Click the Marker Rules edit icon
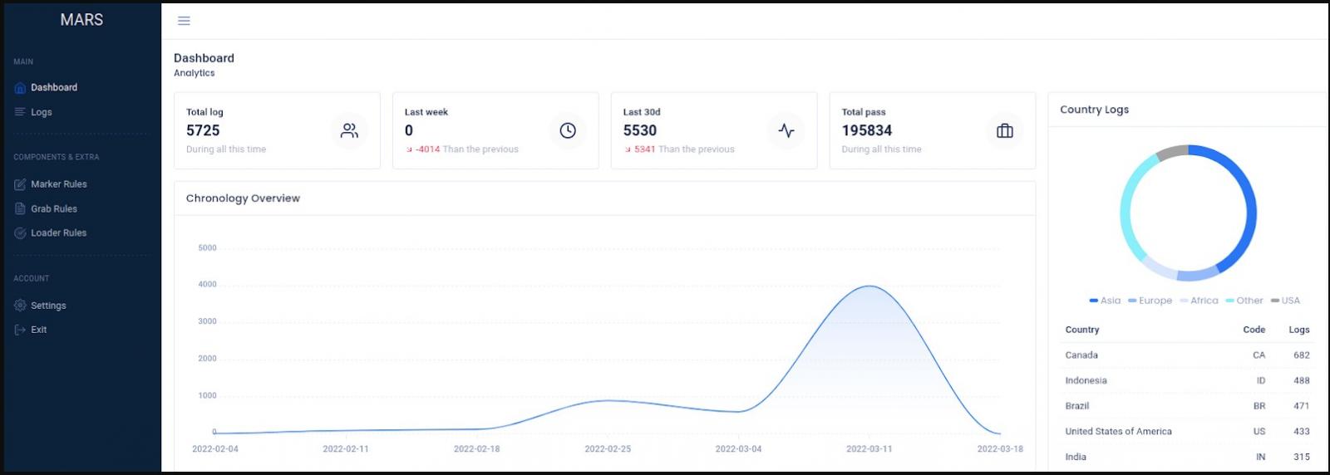Viewport: 1330px width, 475px height. tap(20, 184)
